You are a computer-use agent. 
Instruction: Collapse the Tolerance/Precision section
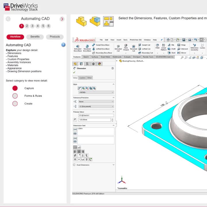pyautogui.click(x=113, y=97)
